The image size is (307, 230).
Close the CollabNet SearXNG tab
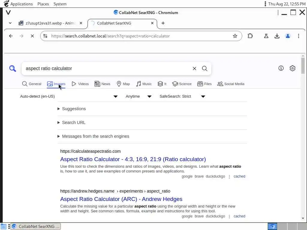[152, 23]
